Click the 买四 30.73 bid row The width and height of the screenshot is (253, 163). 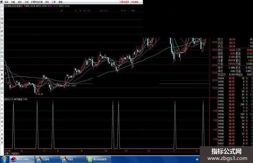[x=235, y=43]
